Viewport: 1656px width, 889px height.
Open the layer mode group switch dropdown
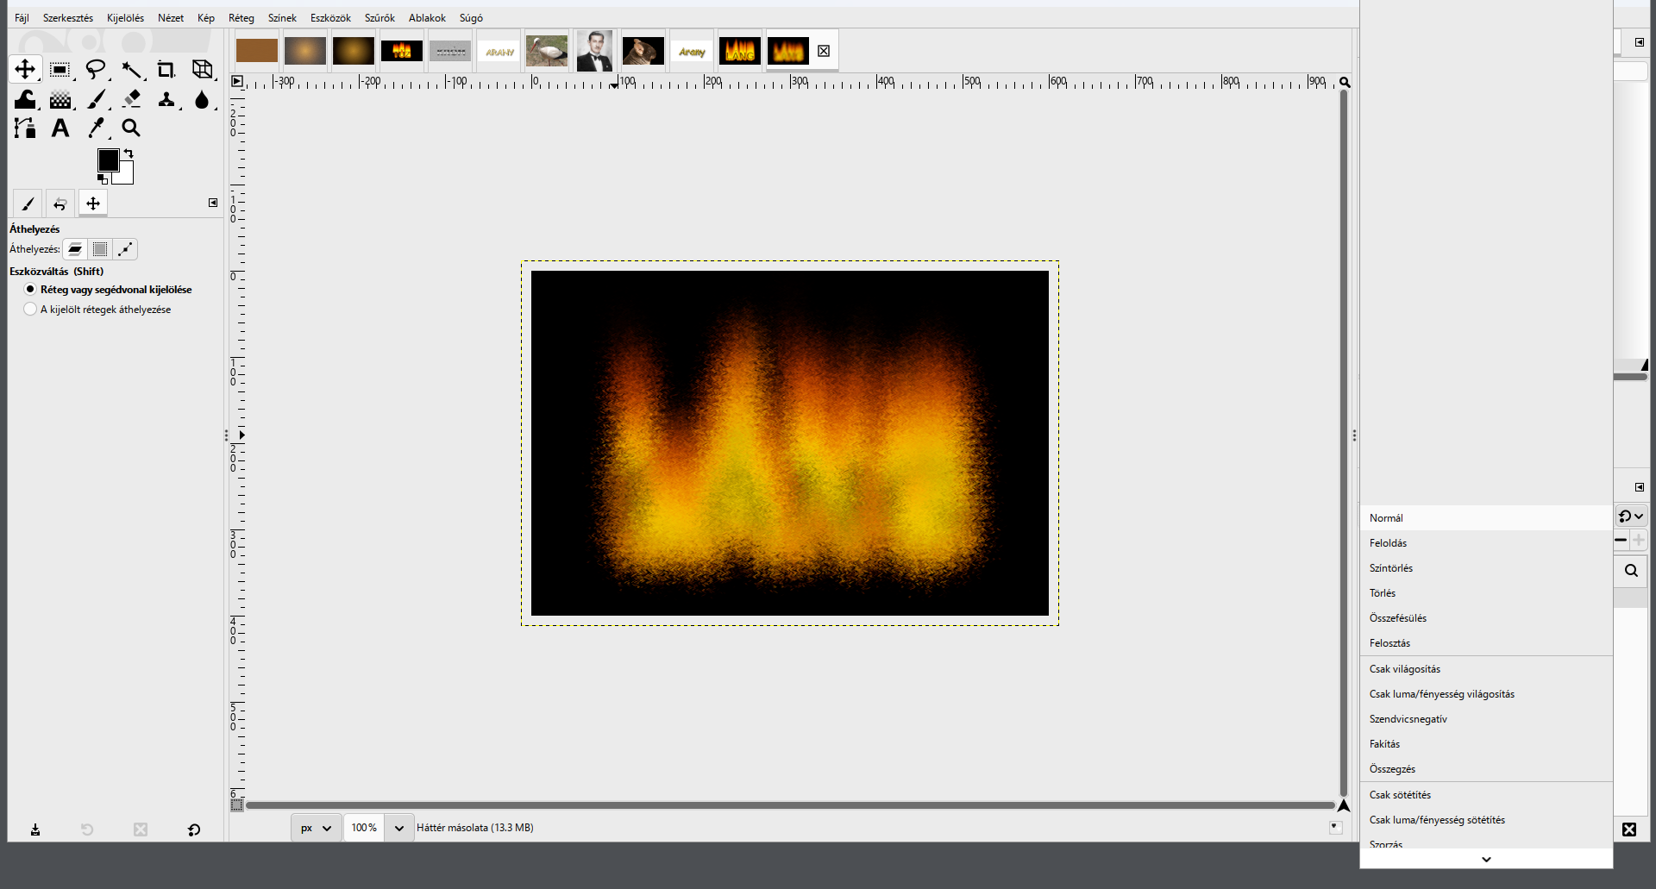[x=1631, y=516]
